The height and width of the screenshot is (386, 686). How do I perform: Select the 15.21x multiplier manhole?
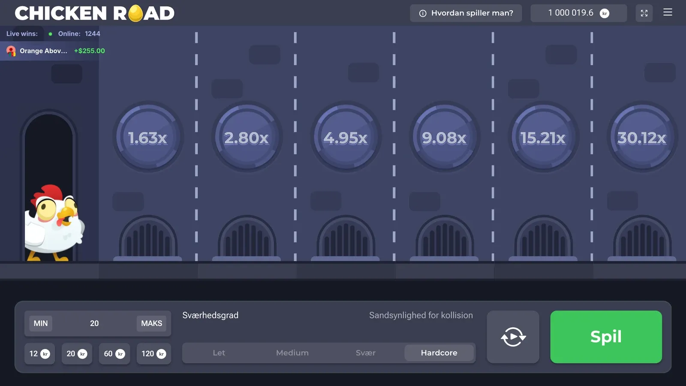click(x=543, y=137)
